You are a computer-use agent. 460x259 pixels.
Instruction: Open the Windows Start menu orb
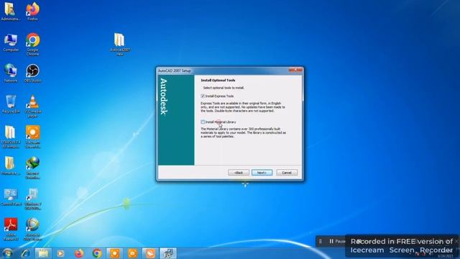(7, 253)
